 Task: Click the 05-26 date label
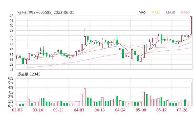coord(182,110)
